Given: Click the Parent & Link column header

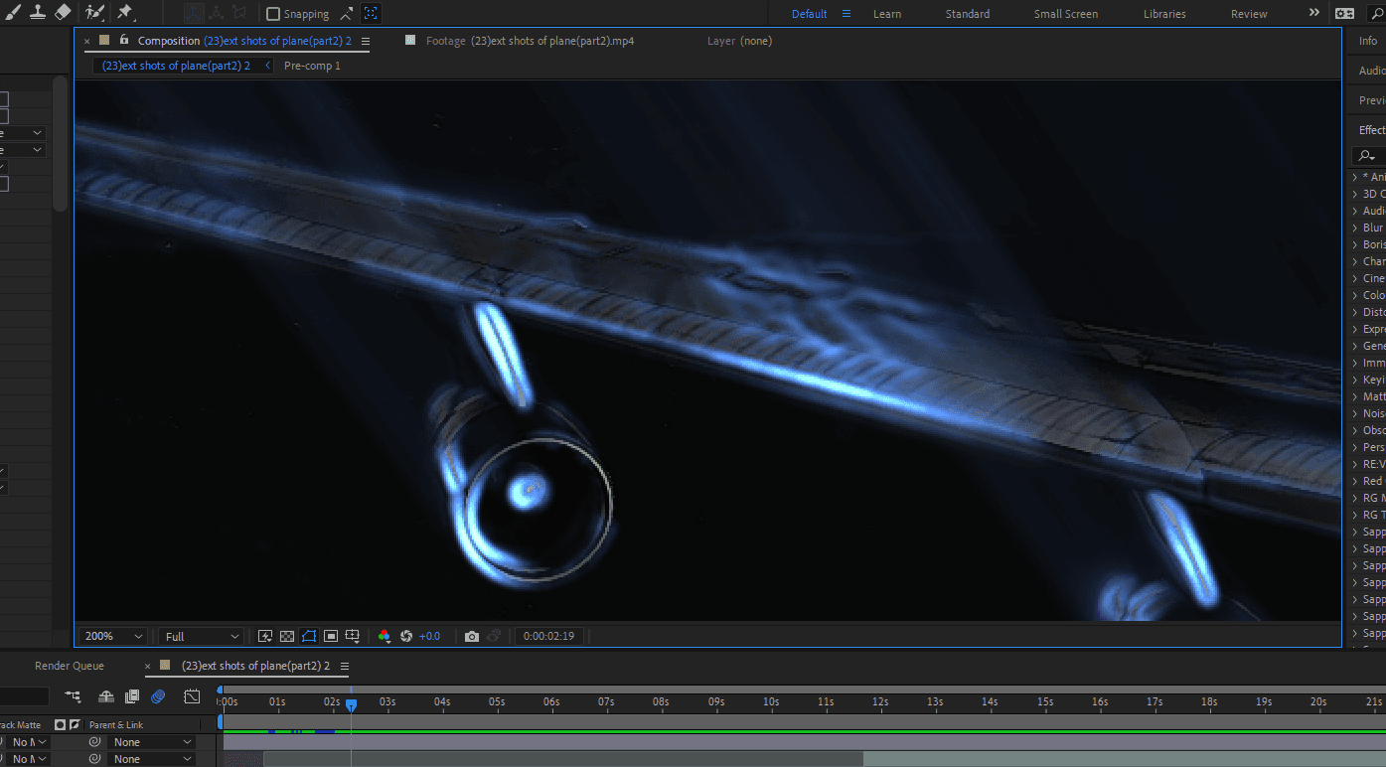Looking at the screenshot, I should (x=116, y=725).
